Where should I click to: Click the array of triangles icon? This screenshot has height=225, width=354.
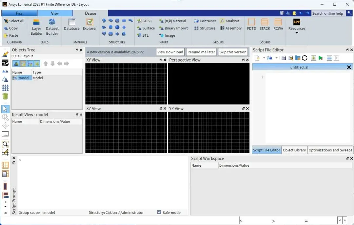click(5, 87)
